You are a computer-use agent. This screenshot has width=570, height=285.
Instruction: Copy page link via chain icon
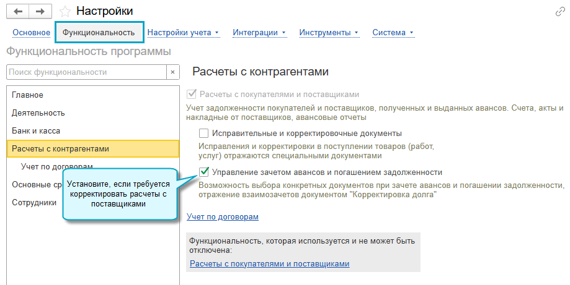(559, 12)
